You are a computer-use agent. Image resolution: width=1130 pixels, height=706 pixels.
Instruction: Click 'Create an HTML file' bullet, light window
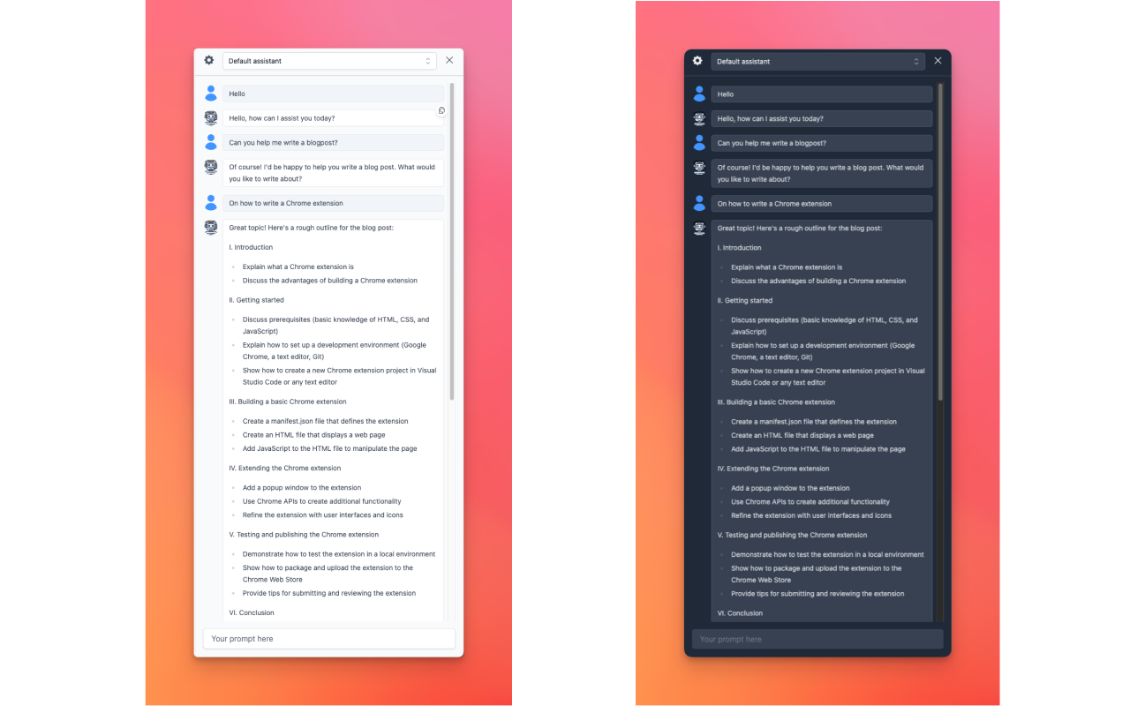tap(314, 435)
